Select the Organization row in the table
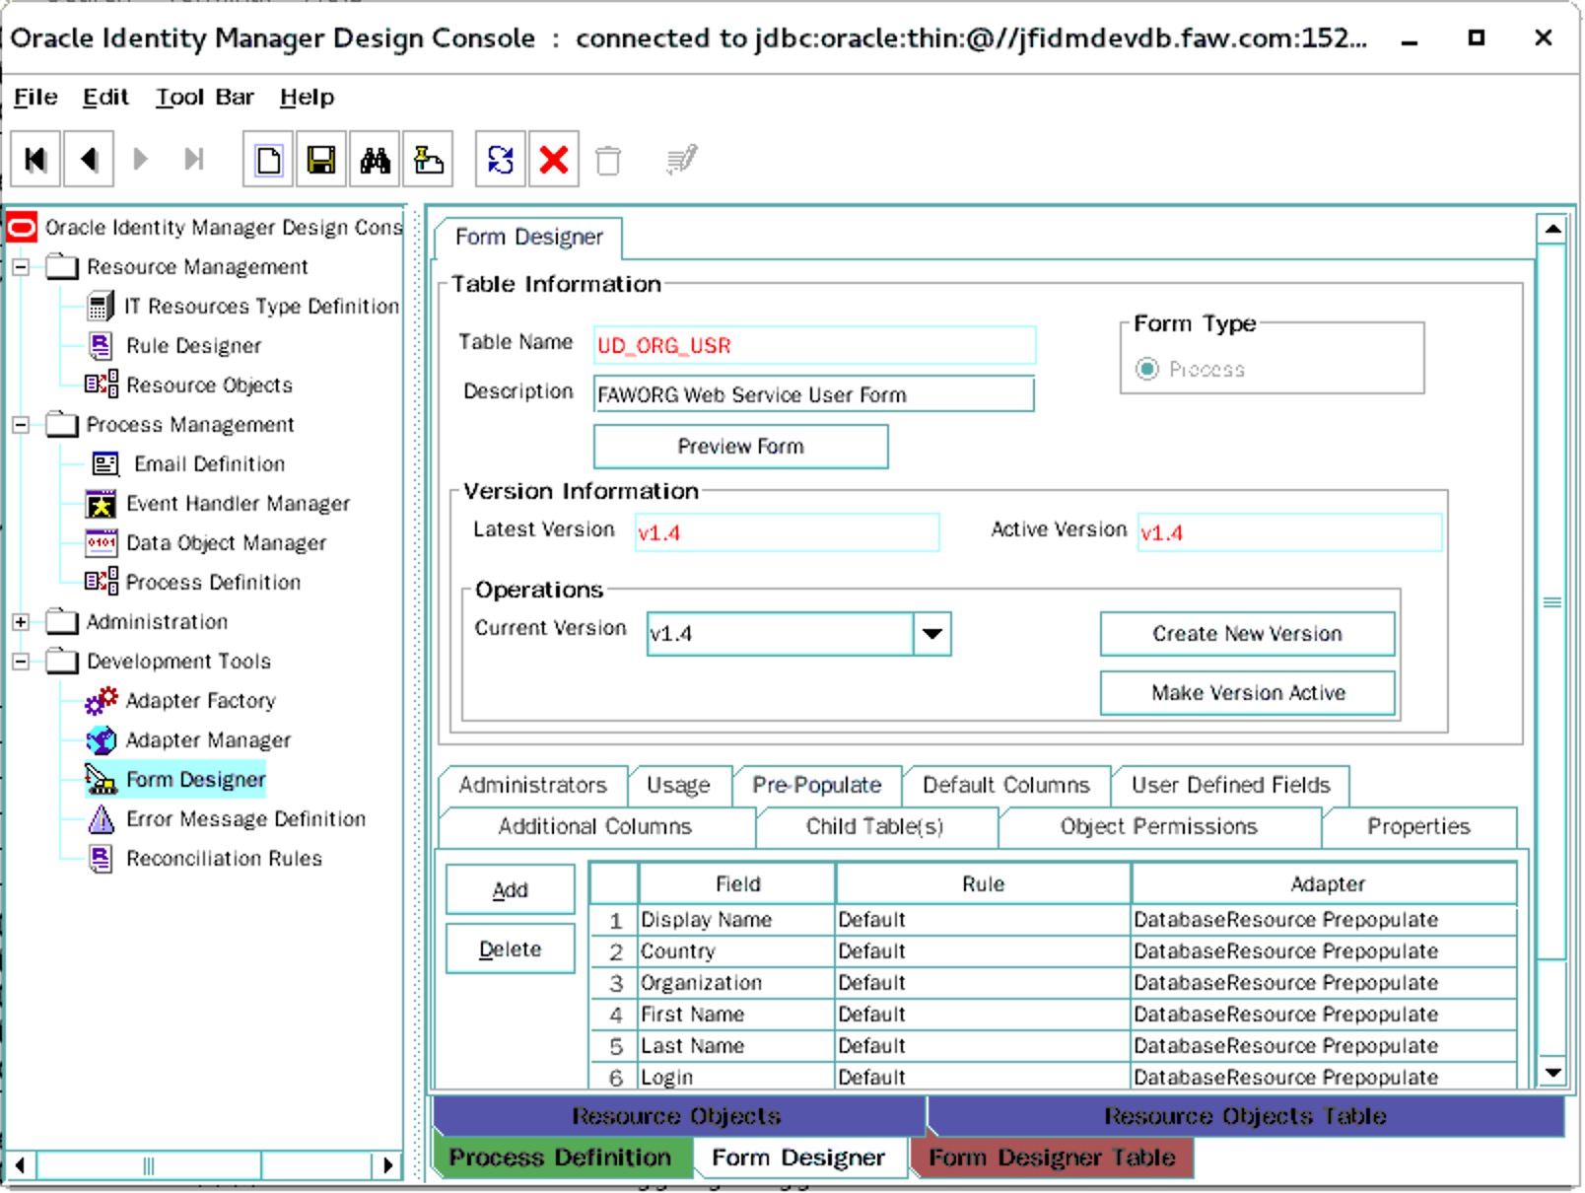Image resolution: width=1585 pixels, height=1193 pixels. point(1053,983)
